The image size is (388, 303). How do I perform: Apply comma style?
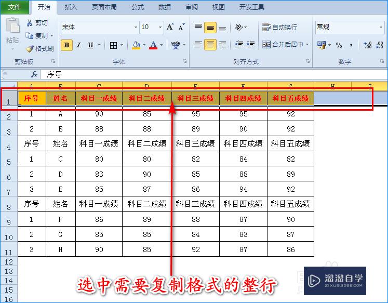351,45
